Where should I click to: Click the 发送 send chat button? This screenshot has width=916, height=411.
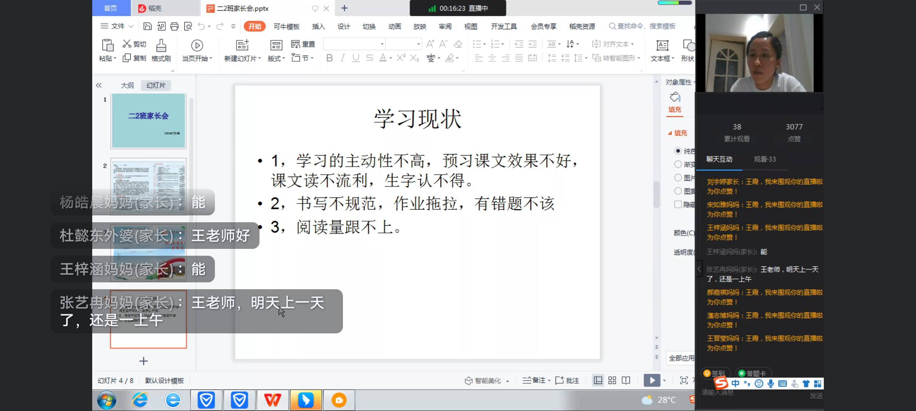click(x=815, y=396)
